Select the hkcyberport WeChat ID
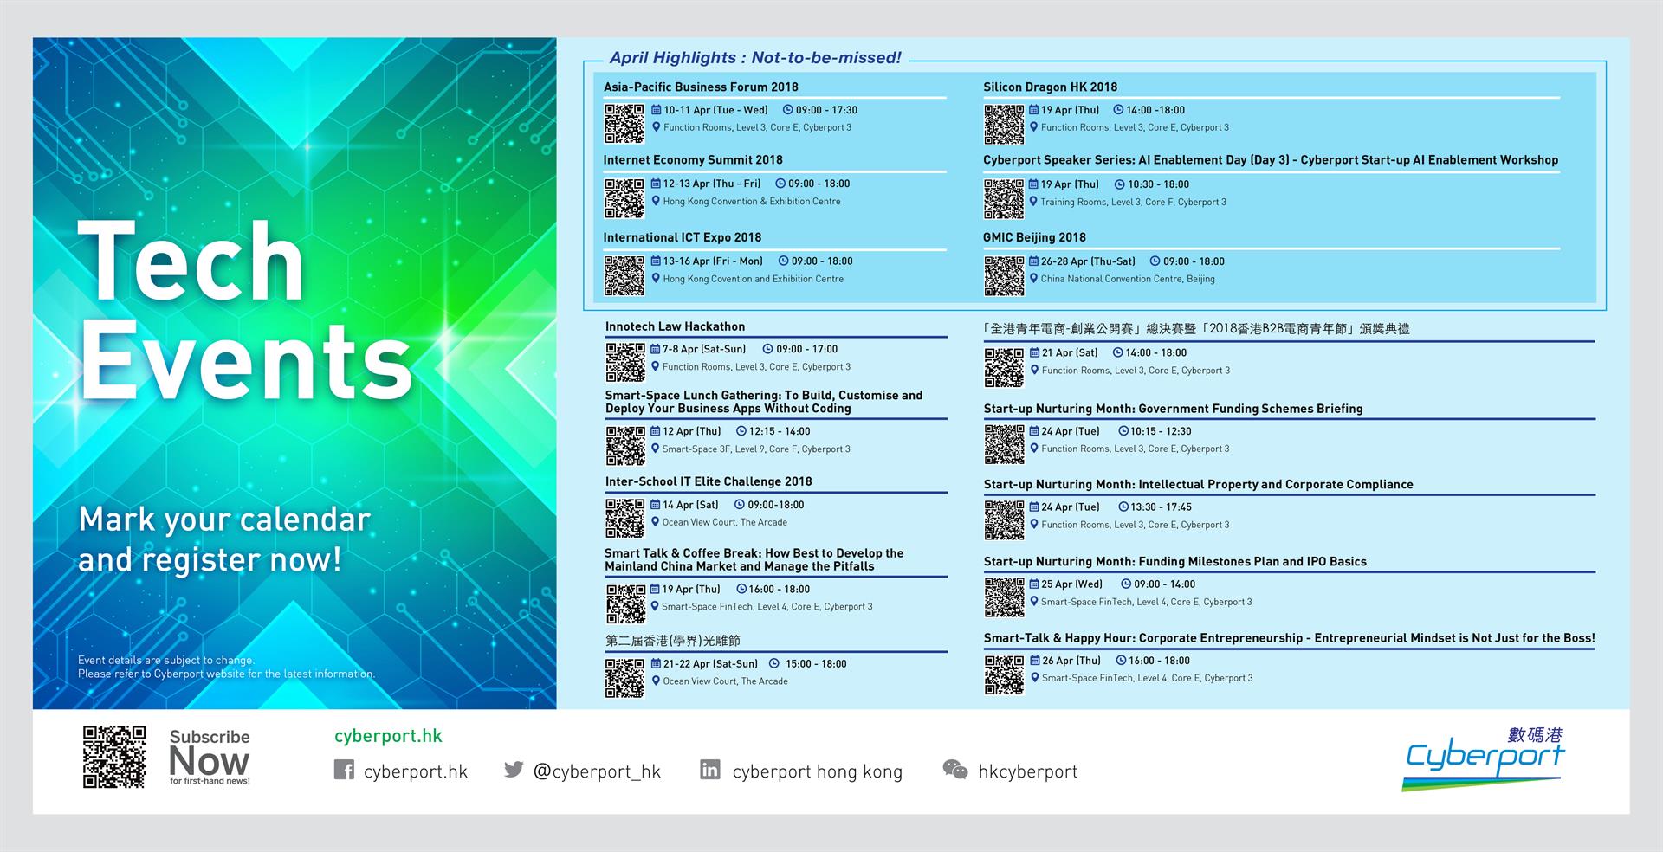This screenshot has height=852, width=1663. [x=1028, y=771]
